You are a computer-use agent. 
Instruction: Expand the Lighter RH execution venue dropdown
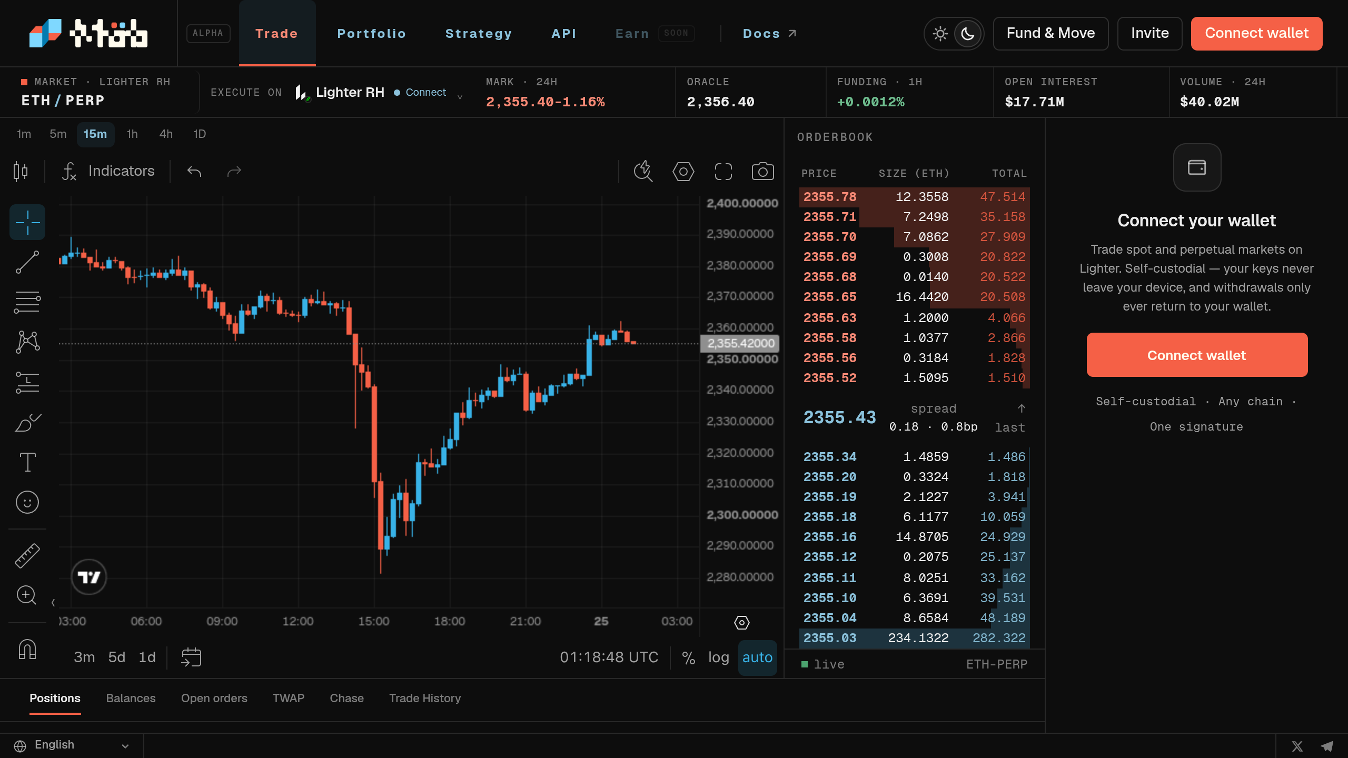[460, 97]
